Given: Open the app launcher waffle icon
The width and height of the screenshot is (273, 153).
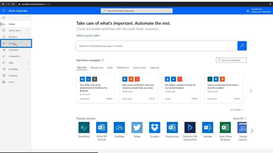Looking at the screenshot, I should point(4,11).
